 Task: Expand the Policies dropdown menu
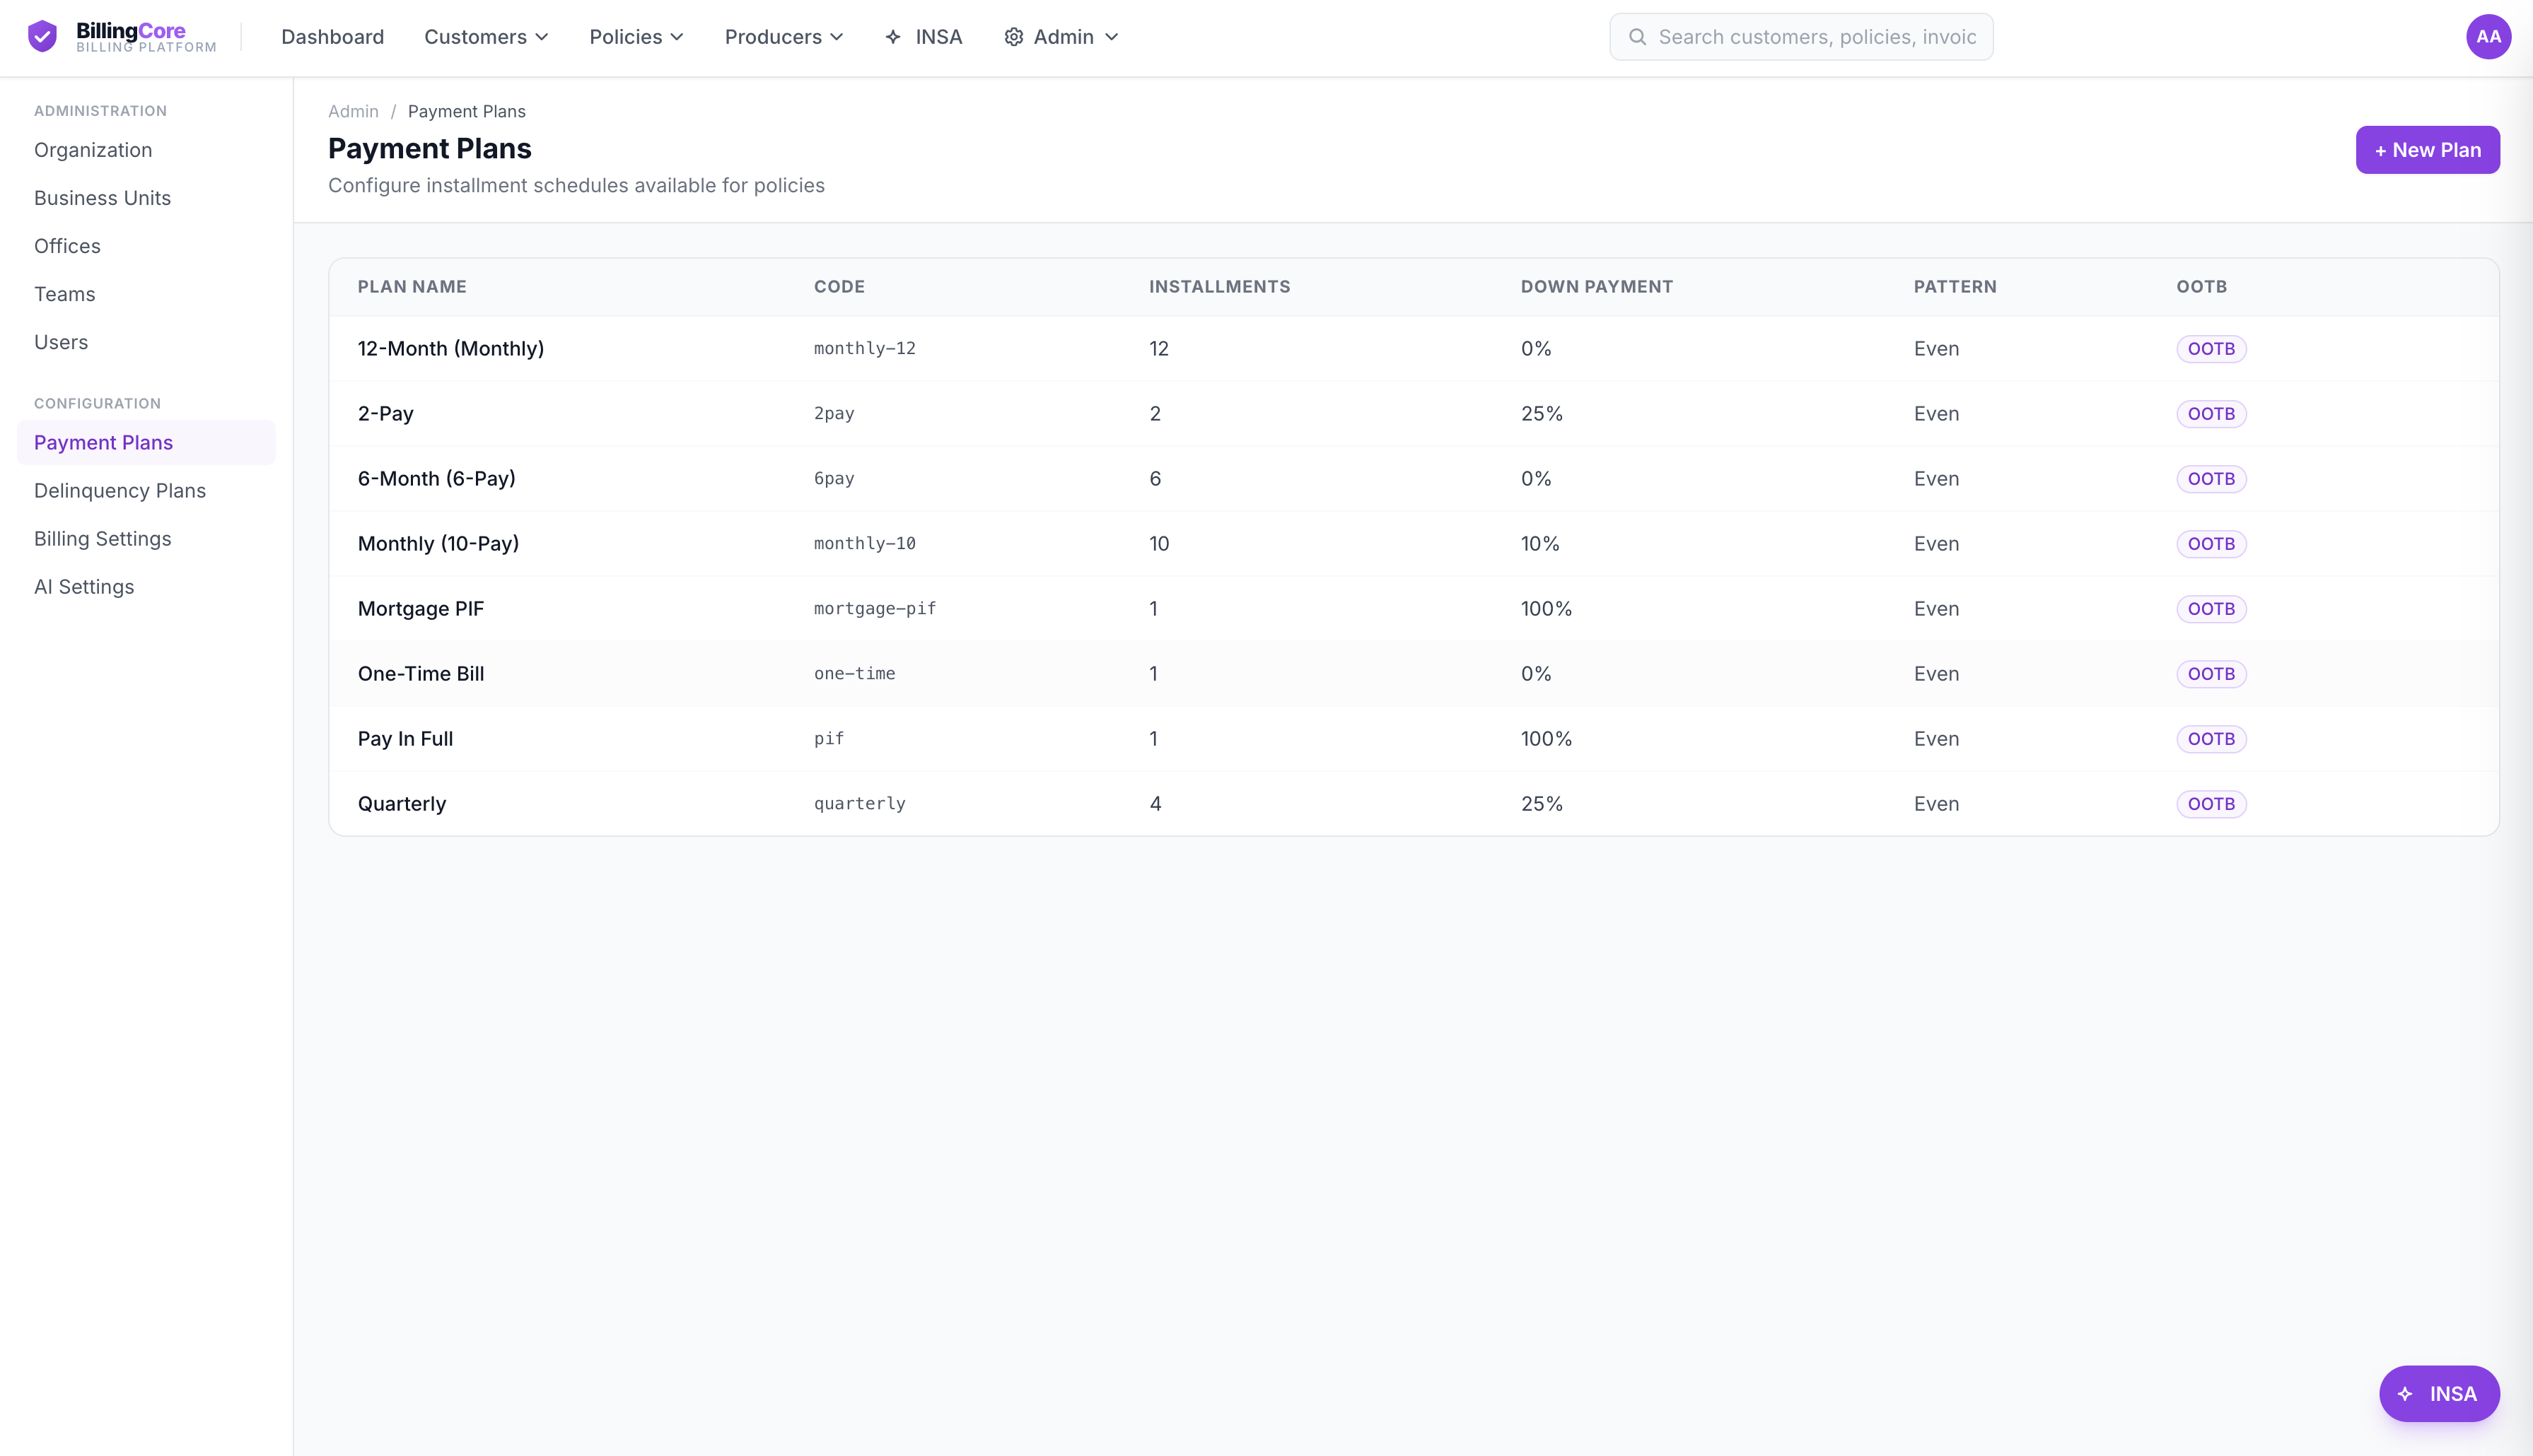pyautogui.click(x=636, y=37)
